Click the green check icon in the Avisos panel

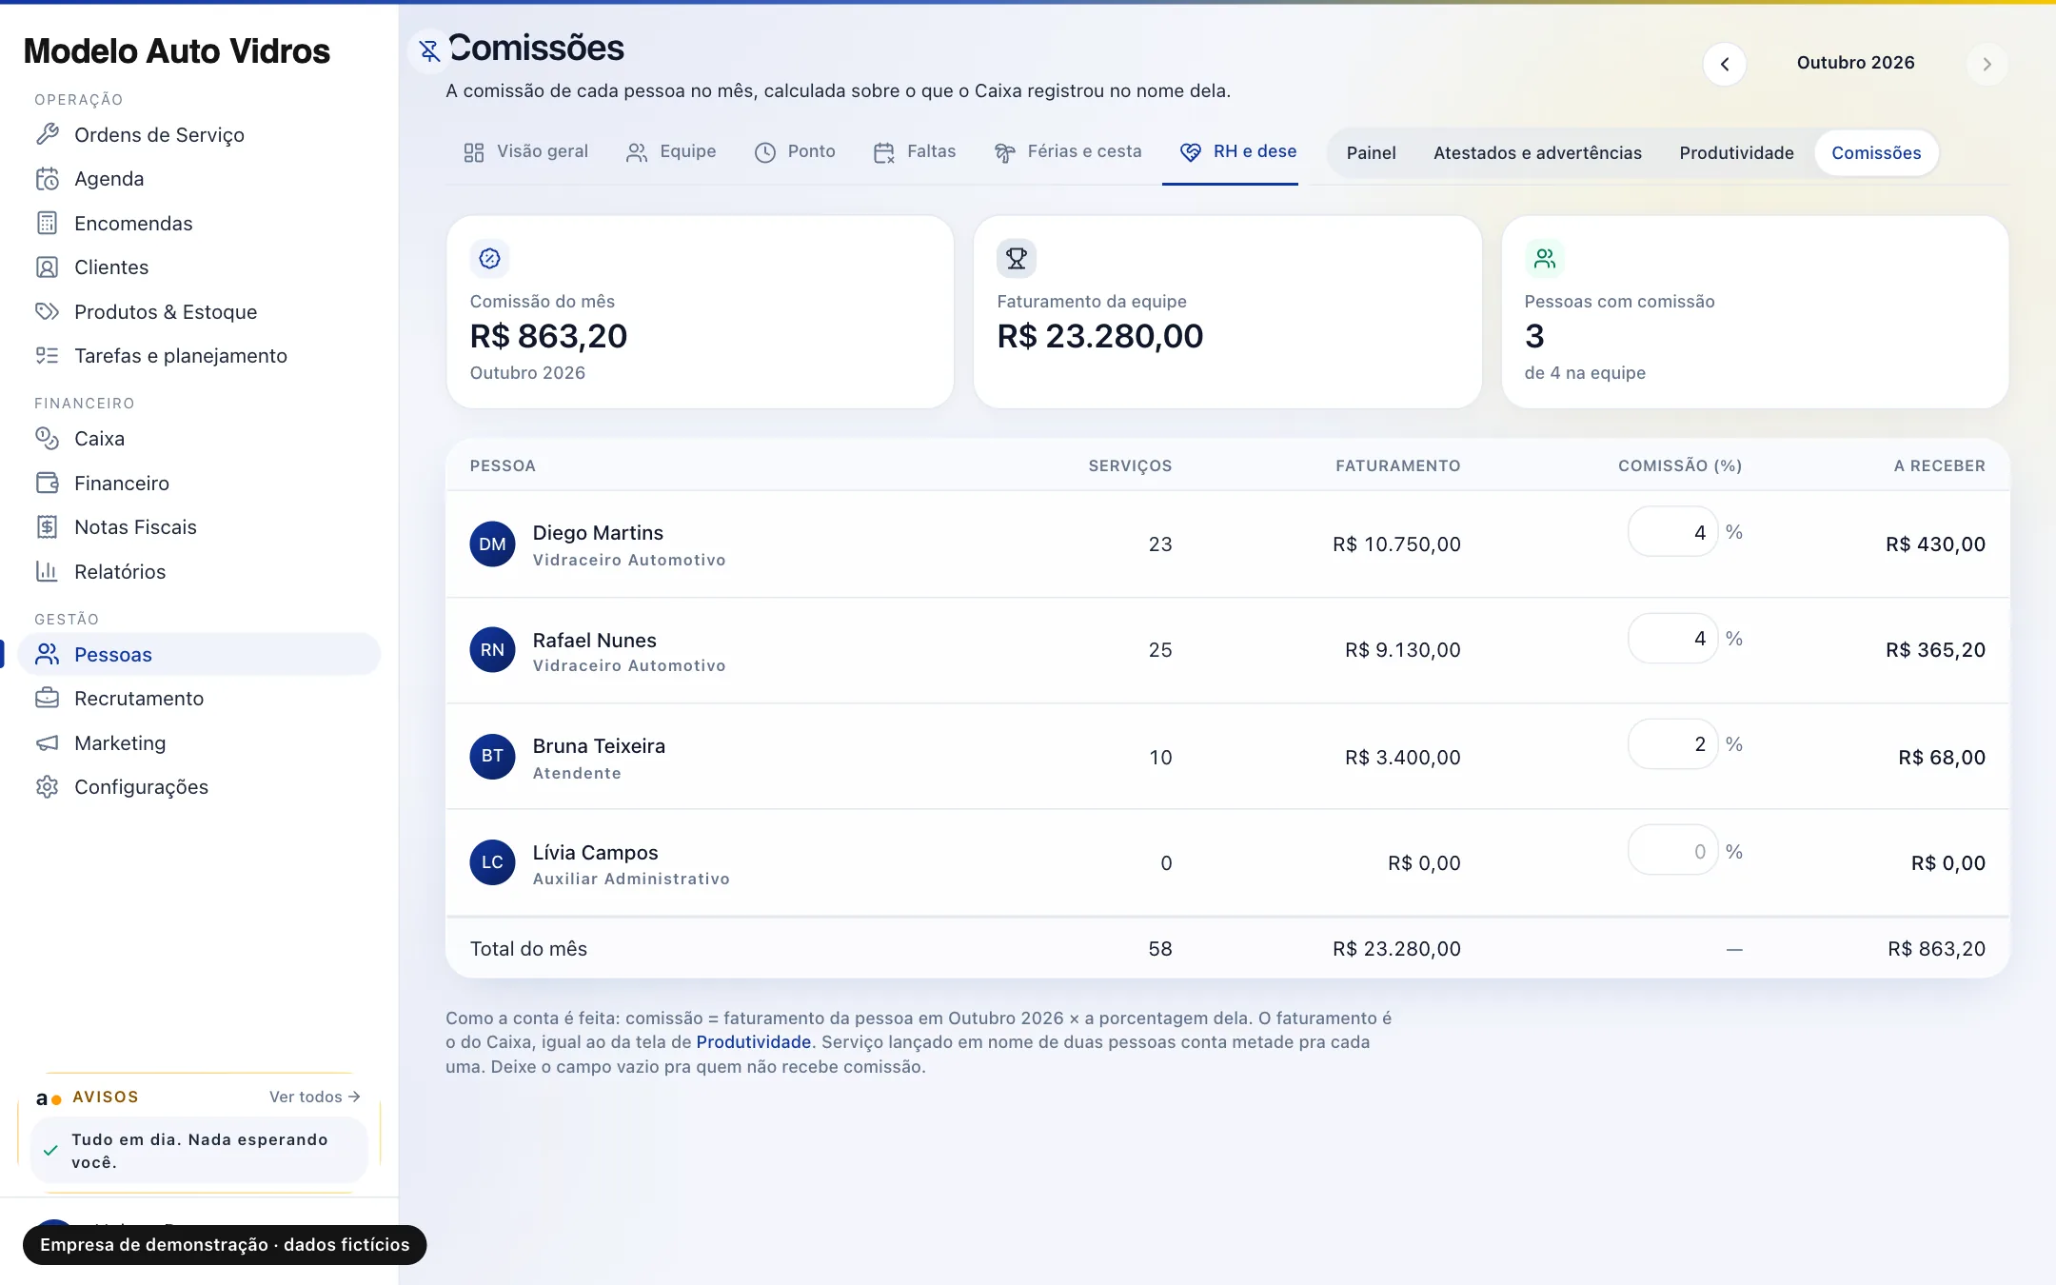tap(51, 1150)
